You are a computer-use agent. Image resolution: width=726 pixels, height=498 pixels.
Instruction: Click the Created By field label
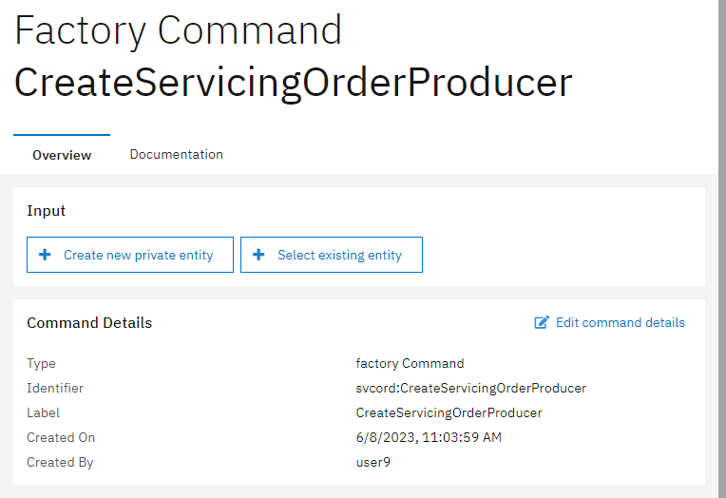(60, 462)
